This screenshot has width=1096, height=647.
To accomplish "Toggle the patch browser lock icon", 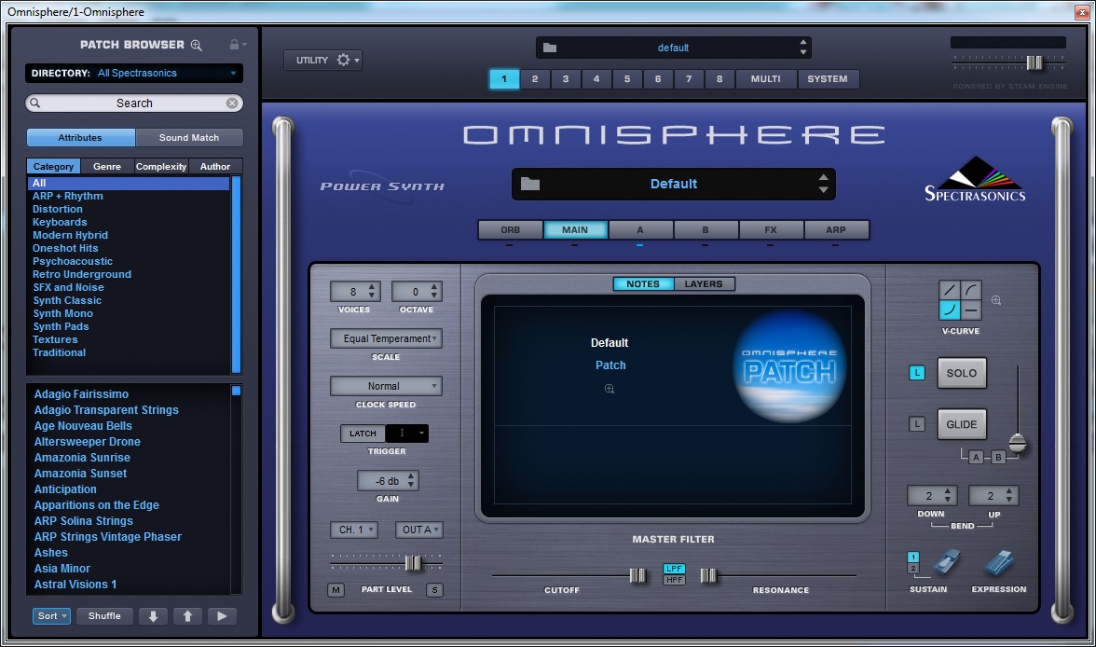I will (x=234, y=45).
